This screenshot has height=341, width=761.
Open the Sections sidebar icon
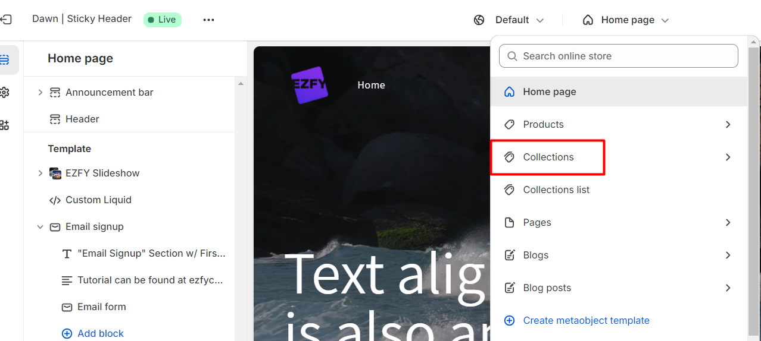pos(5,59)
